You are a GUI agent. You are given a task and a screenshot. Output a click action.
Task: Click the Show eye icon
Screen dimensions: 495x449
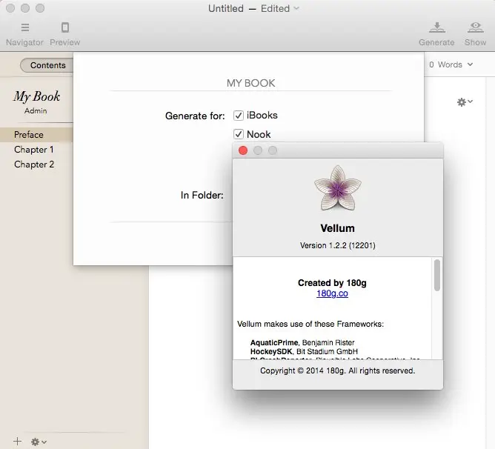click(x=476, y=28)
